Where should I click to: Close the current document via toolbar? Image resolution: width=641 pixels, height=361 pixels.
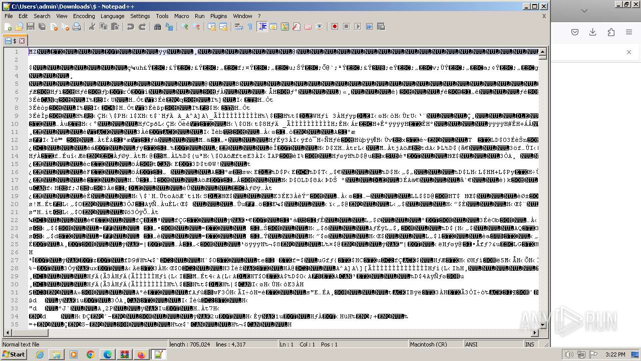(54, 27)
